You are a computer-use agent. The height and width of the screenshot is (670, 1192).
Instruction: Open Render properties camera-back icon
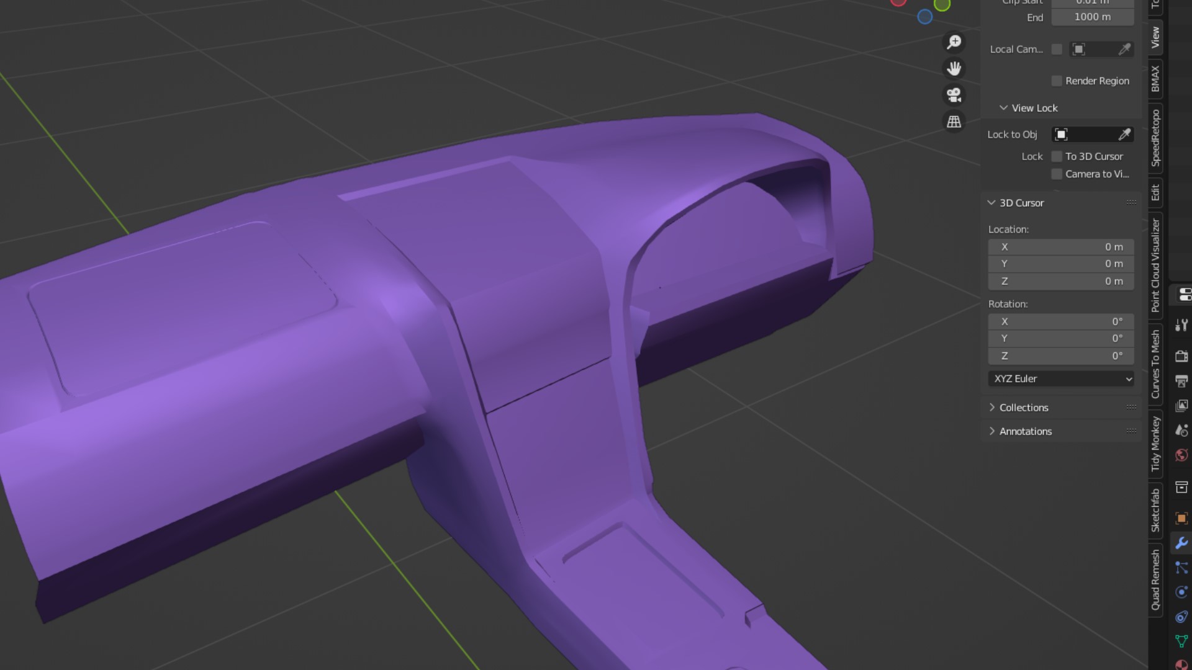point(1181,356)
